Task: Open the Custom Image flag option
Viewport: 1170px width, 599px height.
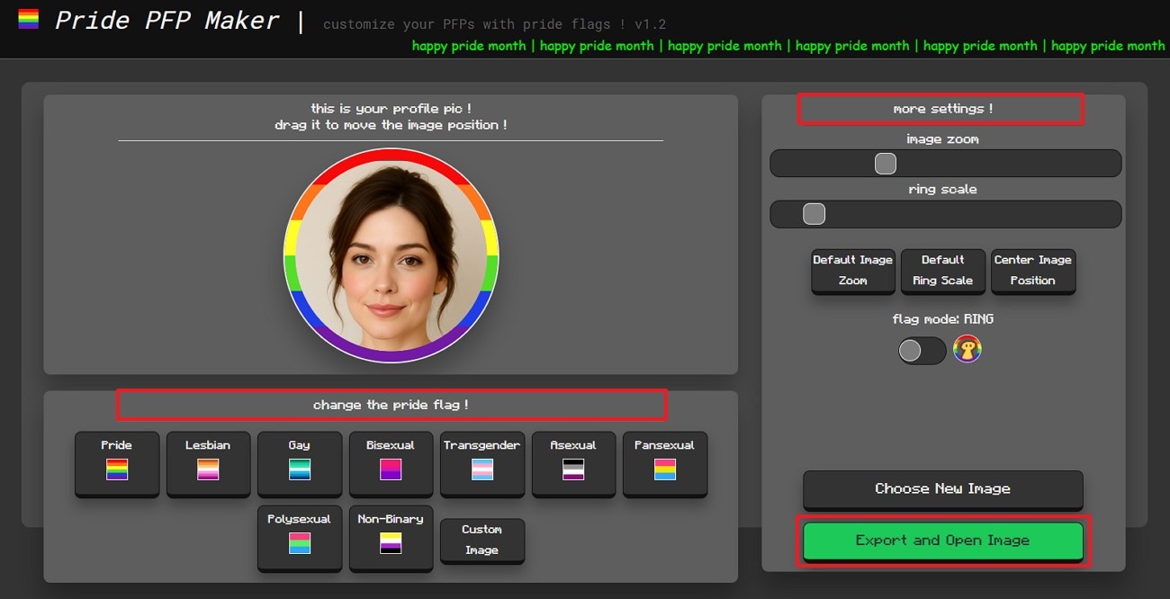Action: tap(482, 541)
